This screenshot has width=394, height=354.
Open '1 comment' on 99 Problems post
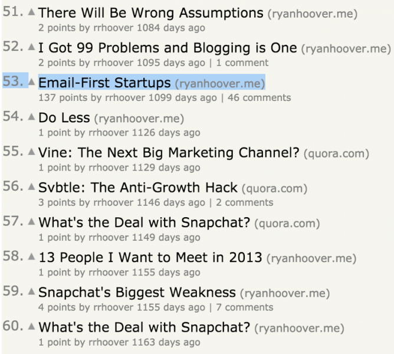(x=242, y=63)
